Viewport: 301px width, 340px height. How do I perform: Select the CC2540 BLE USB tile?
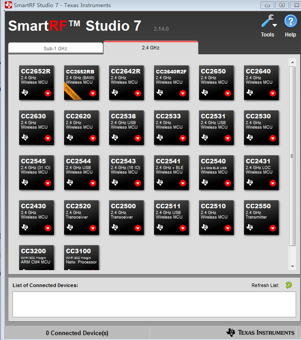point(216,172)
